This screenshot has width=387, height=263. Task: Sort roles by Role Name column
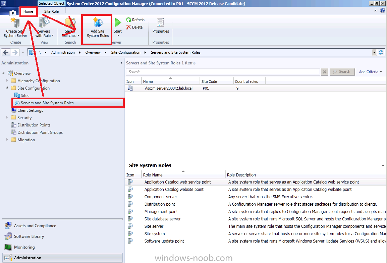pyautogui.click(x=183, y=174)
